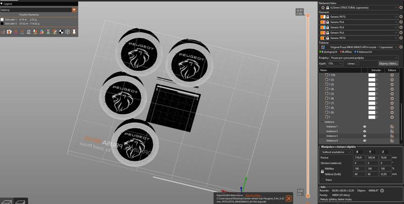Click the lock icon in the 0.25mm STRUCTURAL preset
Screen dimensions: 404x204
coord(327,8)
